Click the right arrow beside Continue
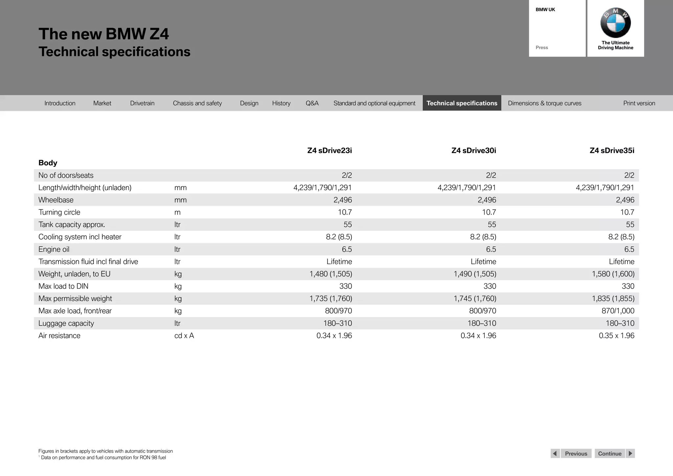Image resolution: width=673 pixels, height=476 pixels. pos(630,454)
